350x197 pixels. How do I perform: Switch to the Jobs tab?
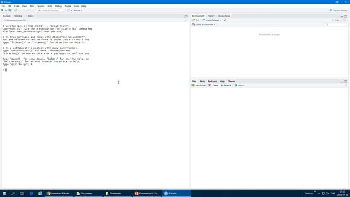[31, 16]
